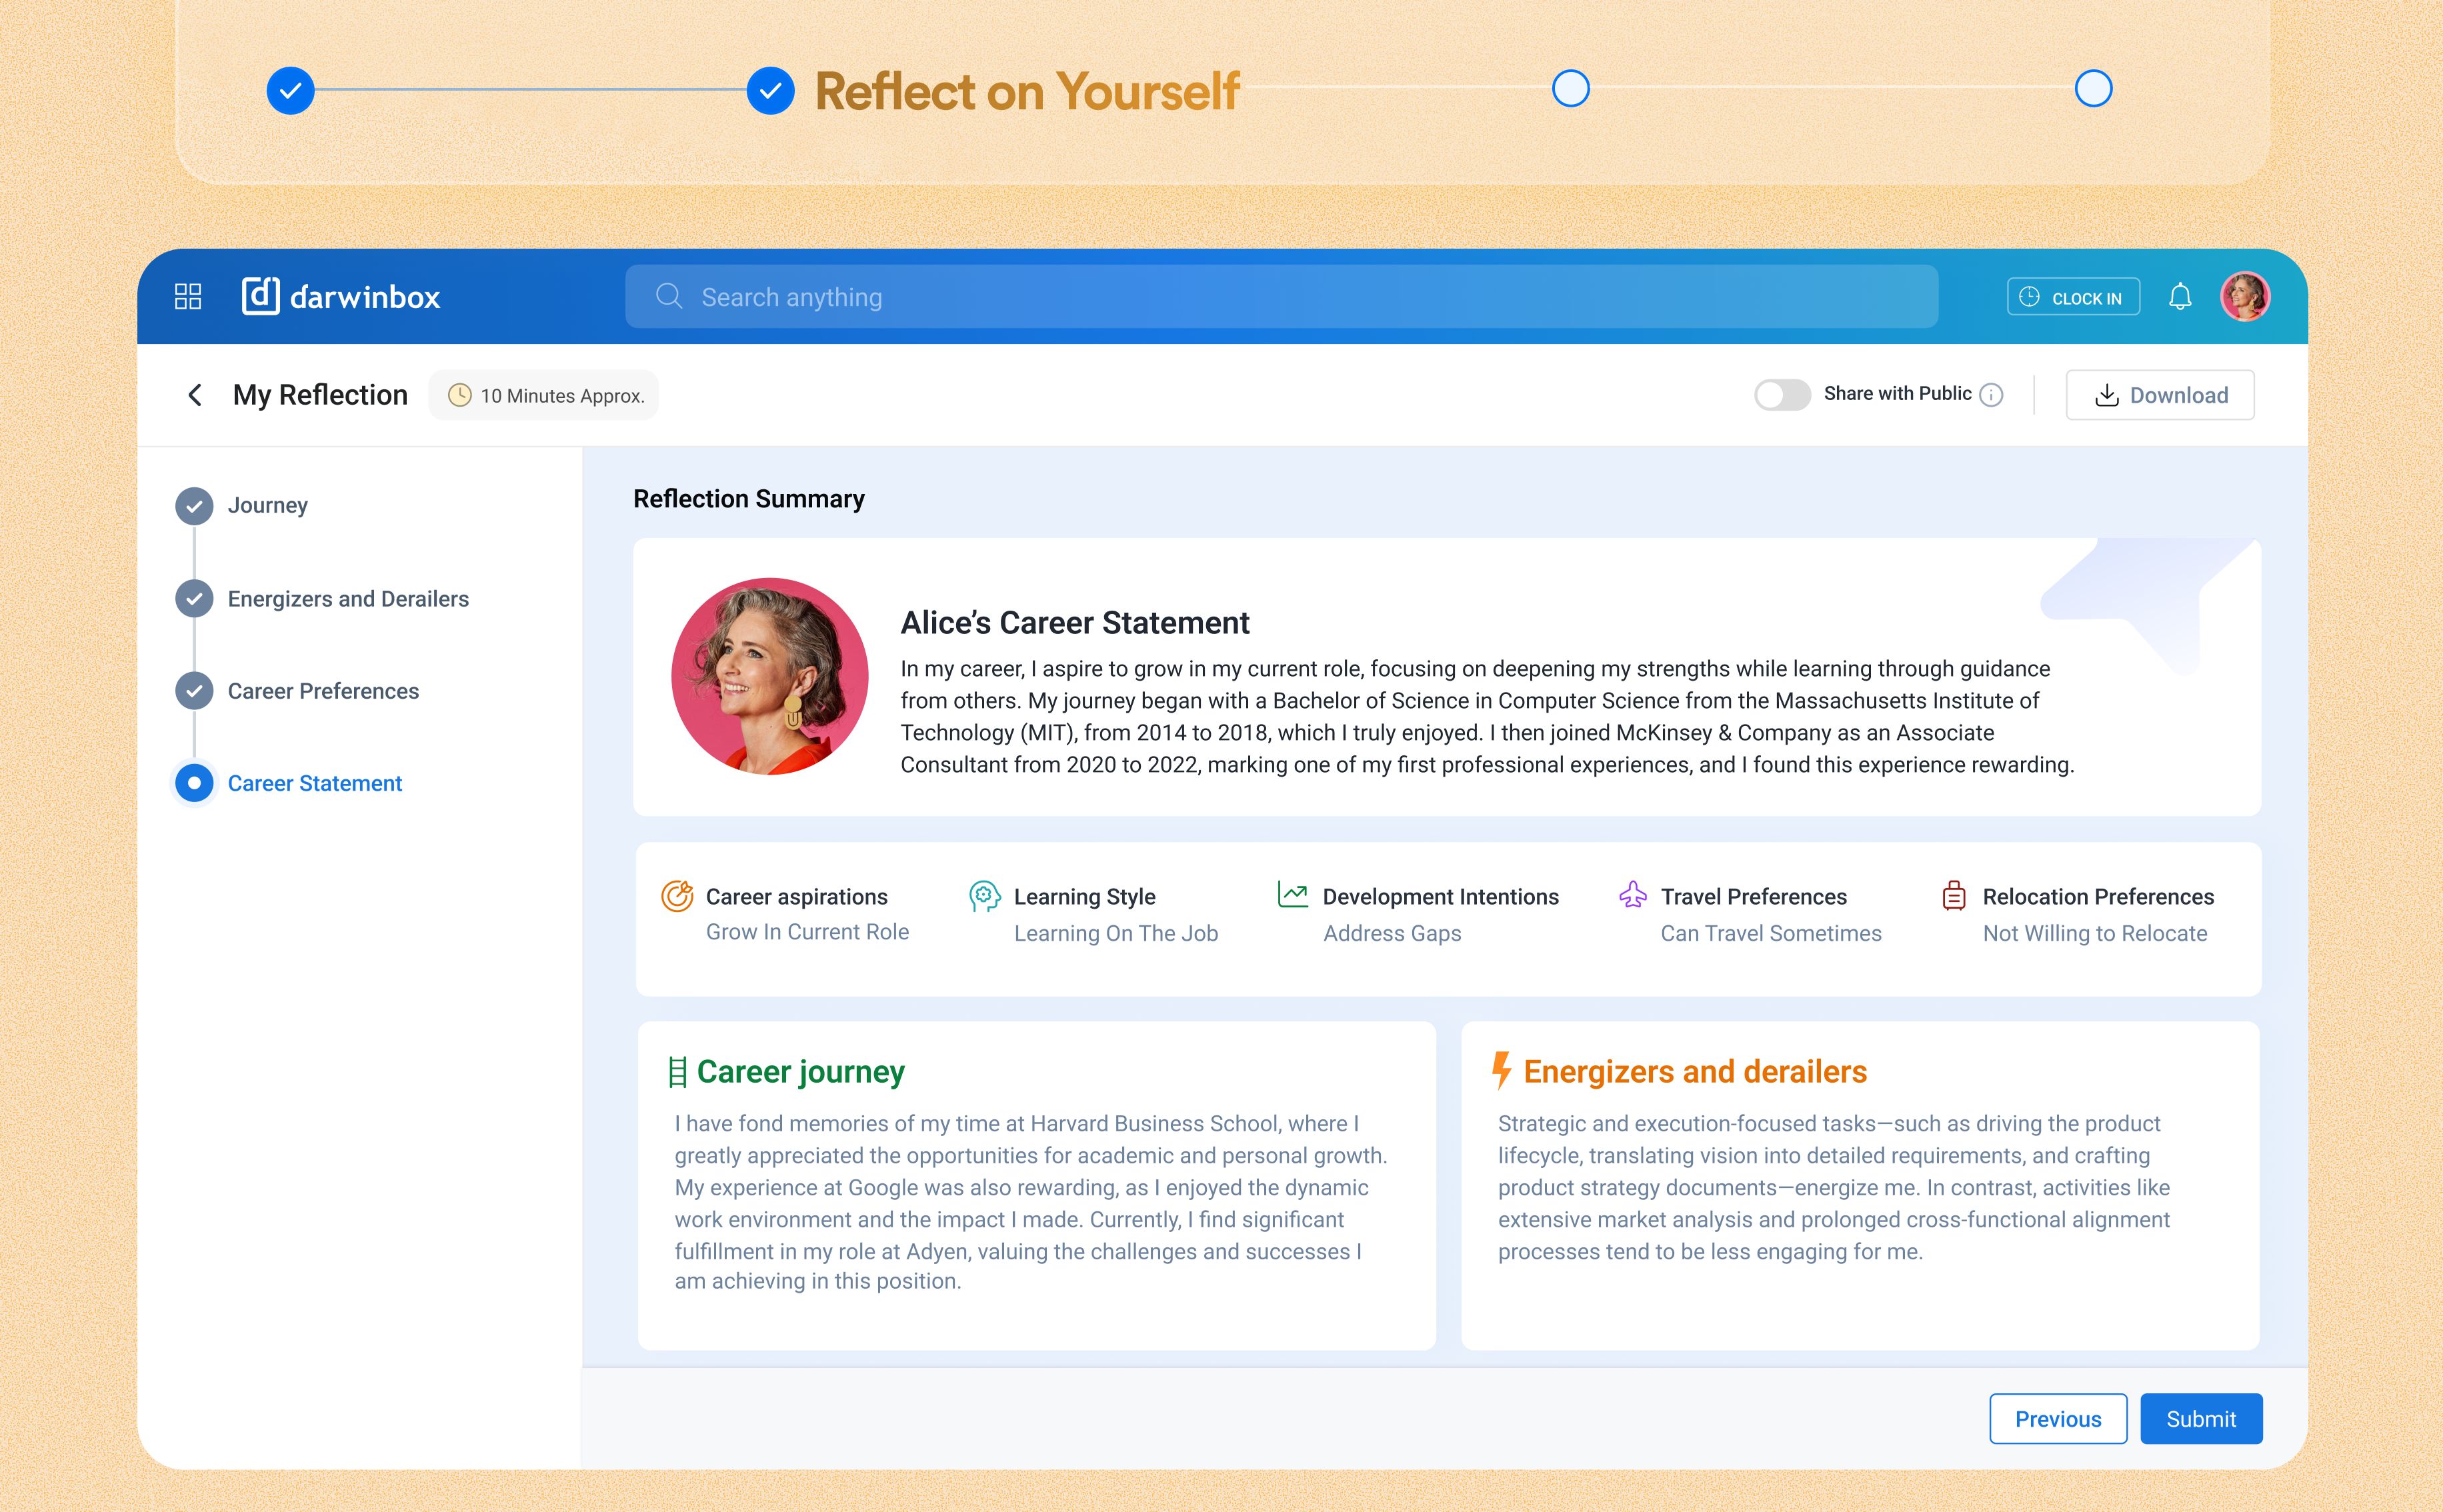Toggle the Share with Public switch

pos(1781,395)
